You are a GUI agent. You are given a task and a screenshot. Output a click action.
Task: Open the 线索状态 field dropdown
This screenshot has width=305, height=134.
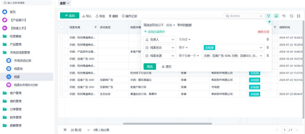160,48
